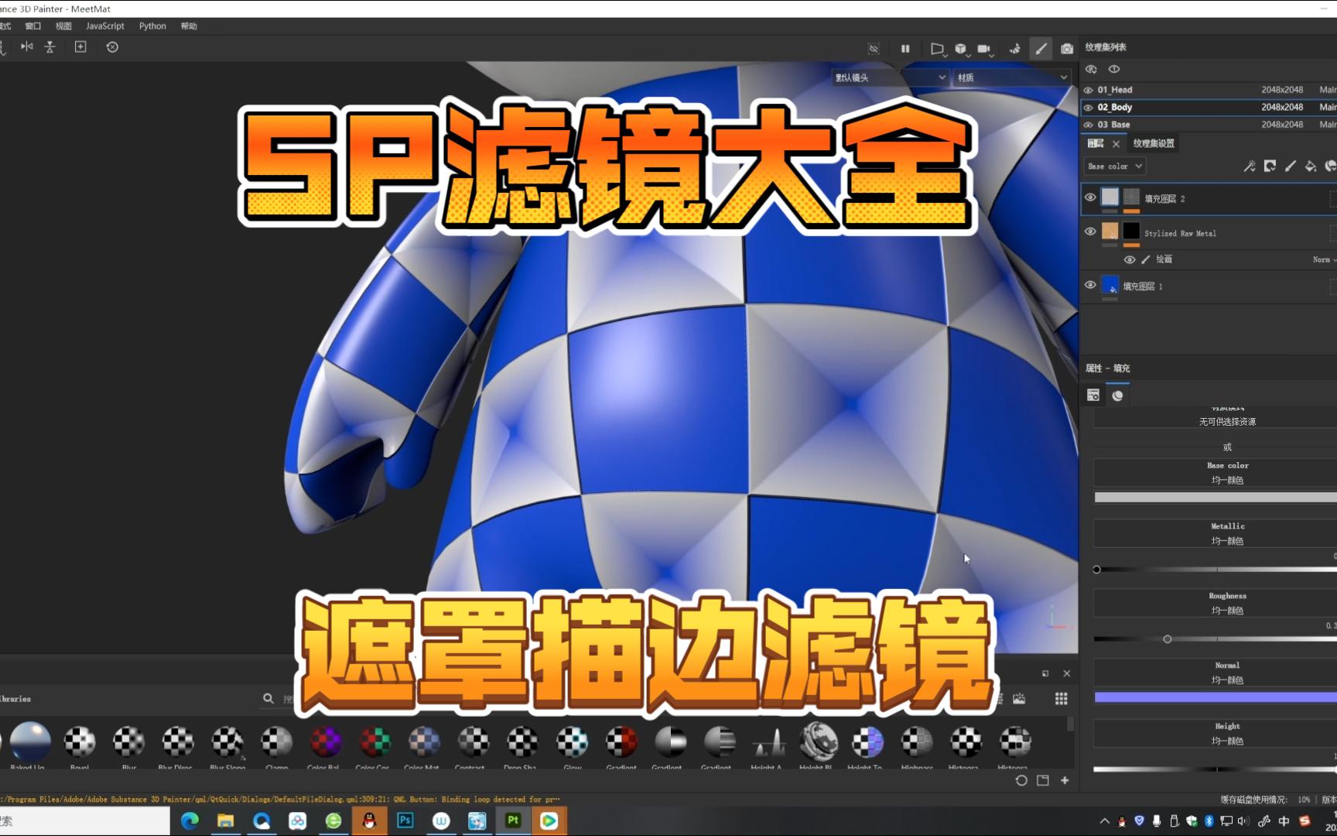
Task: Click the add mask icon
Action: tap(1270, 166)
